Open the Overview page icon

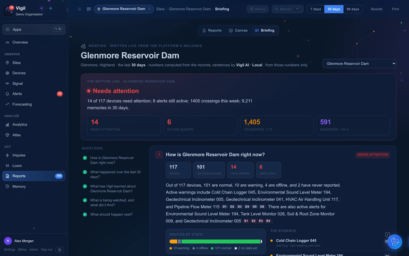click(x=7, y=42)
